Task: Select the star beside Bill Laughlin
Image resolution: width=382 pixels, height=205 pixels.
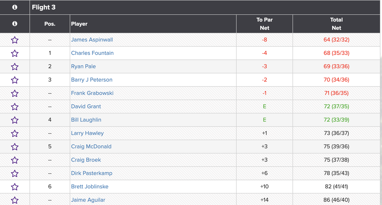Action: (15, 120)
